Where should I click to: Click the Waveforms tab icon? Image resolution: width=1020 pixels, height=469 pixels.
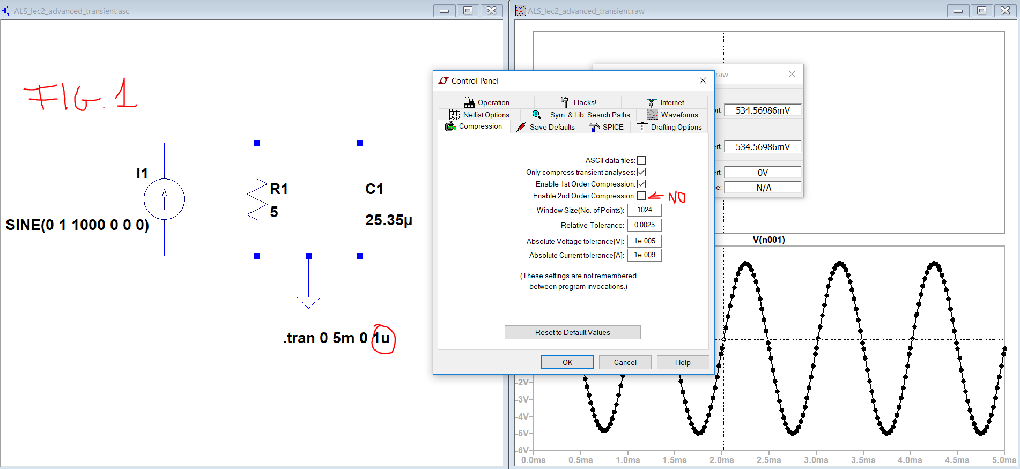coord(653,115)
